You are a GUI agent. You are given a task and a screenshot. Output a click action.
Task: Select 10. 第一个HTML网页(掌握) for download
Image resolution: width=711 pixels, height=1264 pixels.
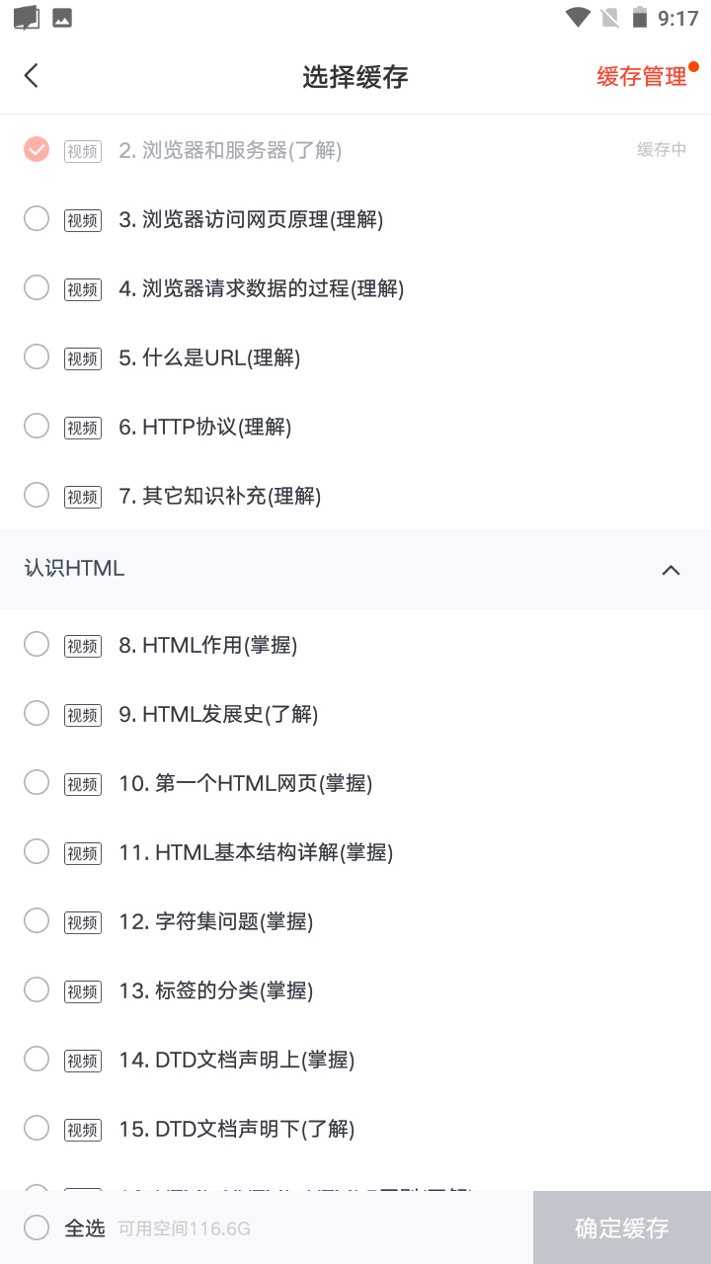click(x=37, y=781)
